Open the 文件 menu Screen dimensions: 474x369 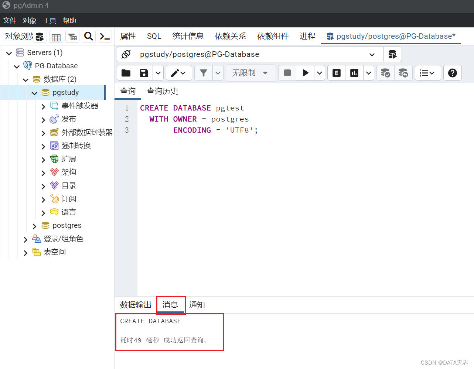(10, 21)
